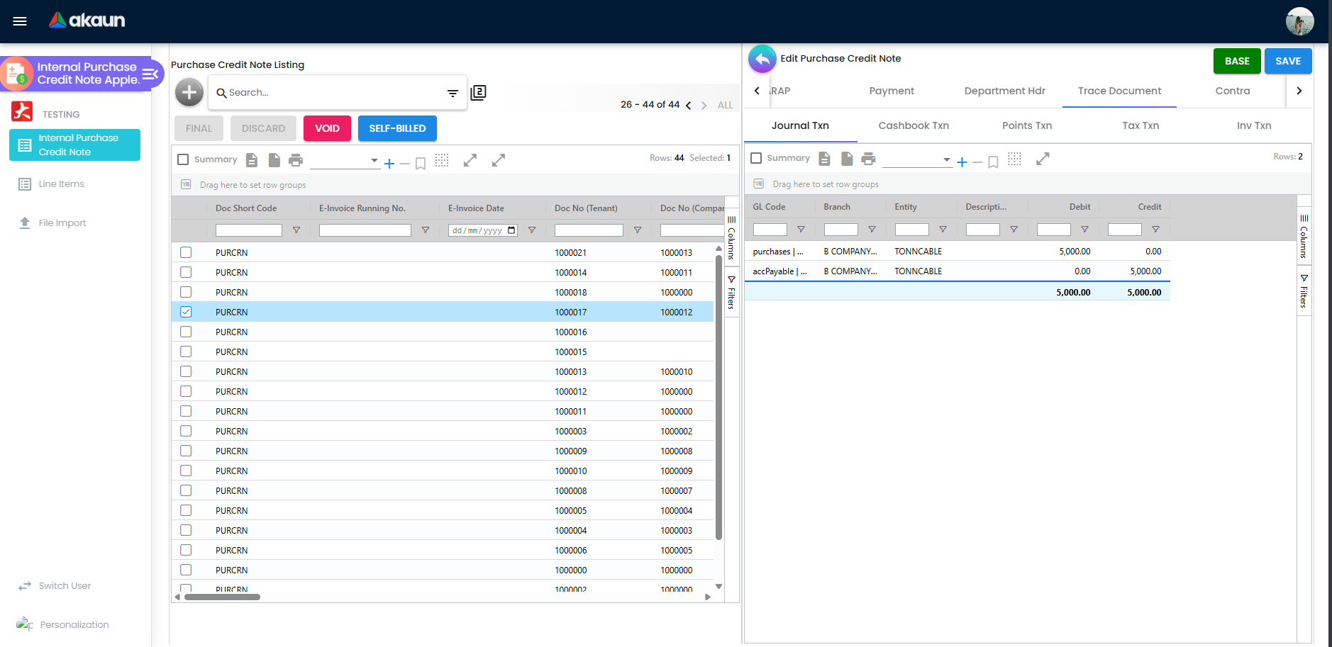Image resolution: width=1332 pixels, height=647 pixels.
Task: Go back from Edit Purchase Credit Note
Action: click(x=762, y=60)
